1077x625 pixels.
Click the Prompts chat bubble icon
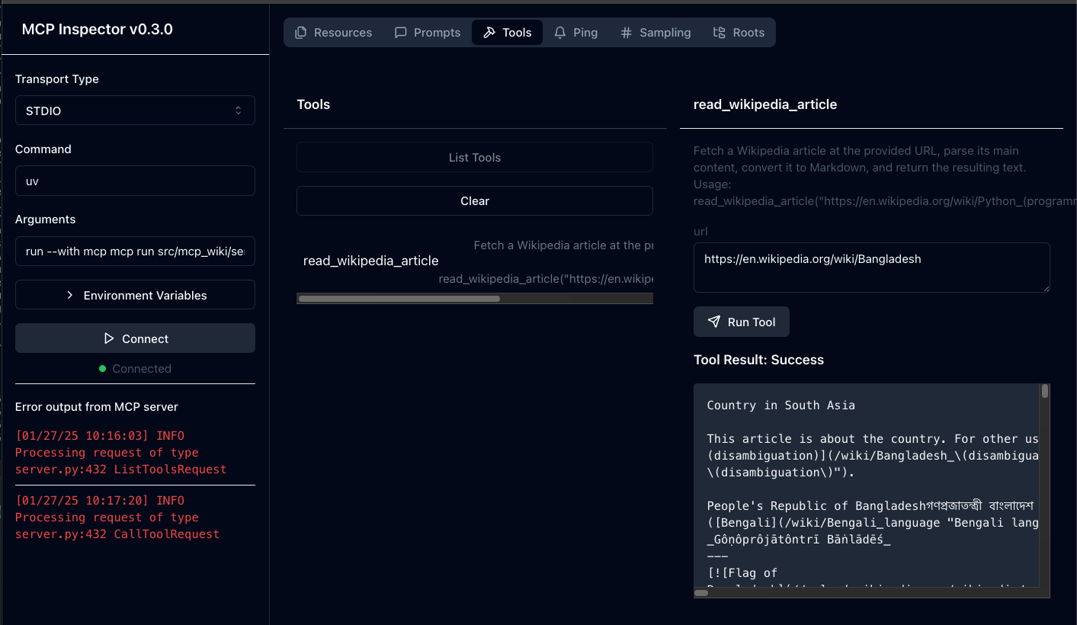[400, 32]
